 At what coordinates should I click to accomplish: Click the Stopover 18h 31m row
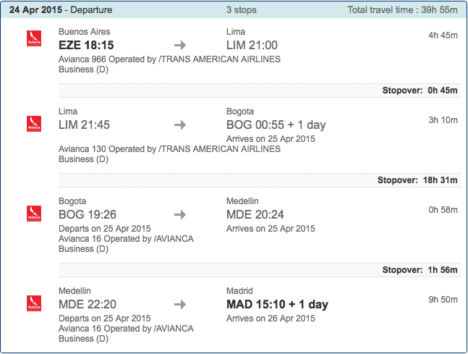[260, 180]
